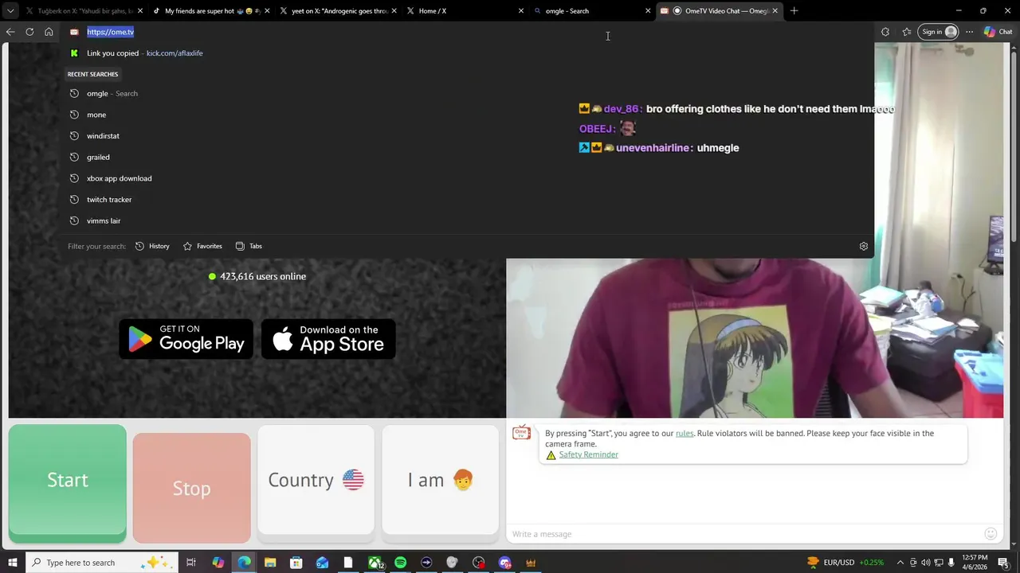Open the Settings and more ellipsis menu
This screenshot has height=573, width=1020.
click(969, 32)
